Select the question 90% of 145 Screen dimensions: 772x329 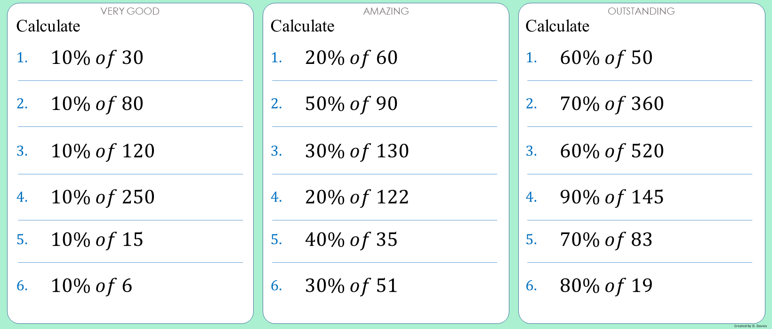point(611,197)
